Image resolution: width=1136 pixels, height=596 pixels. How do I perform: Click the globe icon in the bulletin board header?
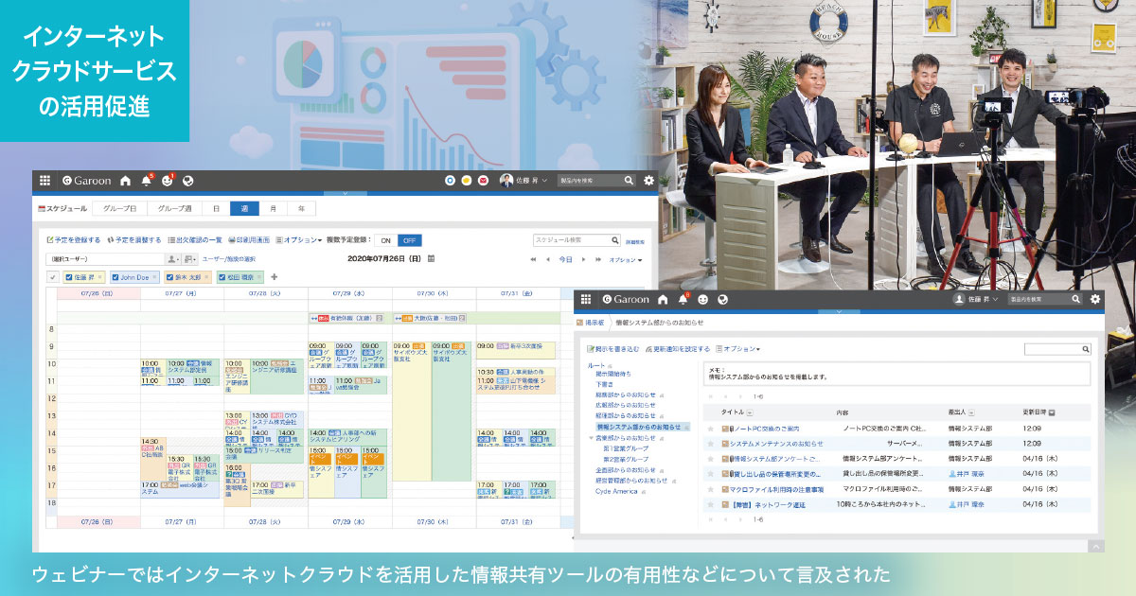(x=723, y=299)
